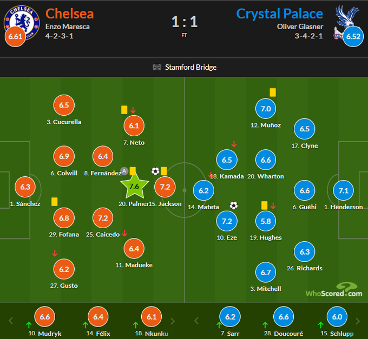The image size is (368, 339).
Task: Click the Crystal Palace club crest
Action: tap(345, 19)
